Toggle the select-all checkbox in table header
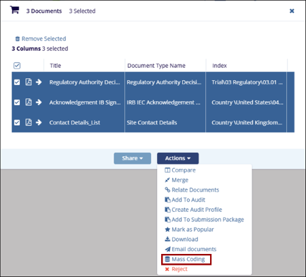The image size is (306, 277). click(17, 66)
